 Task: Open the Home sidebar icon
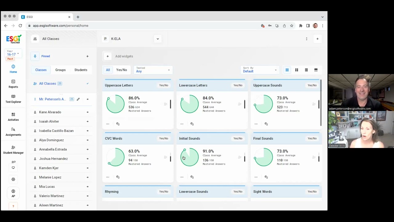[x=13, y=69]
